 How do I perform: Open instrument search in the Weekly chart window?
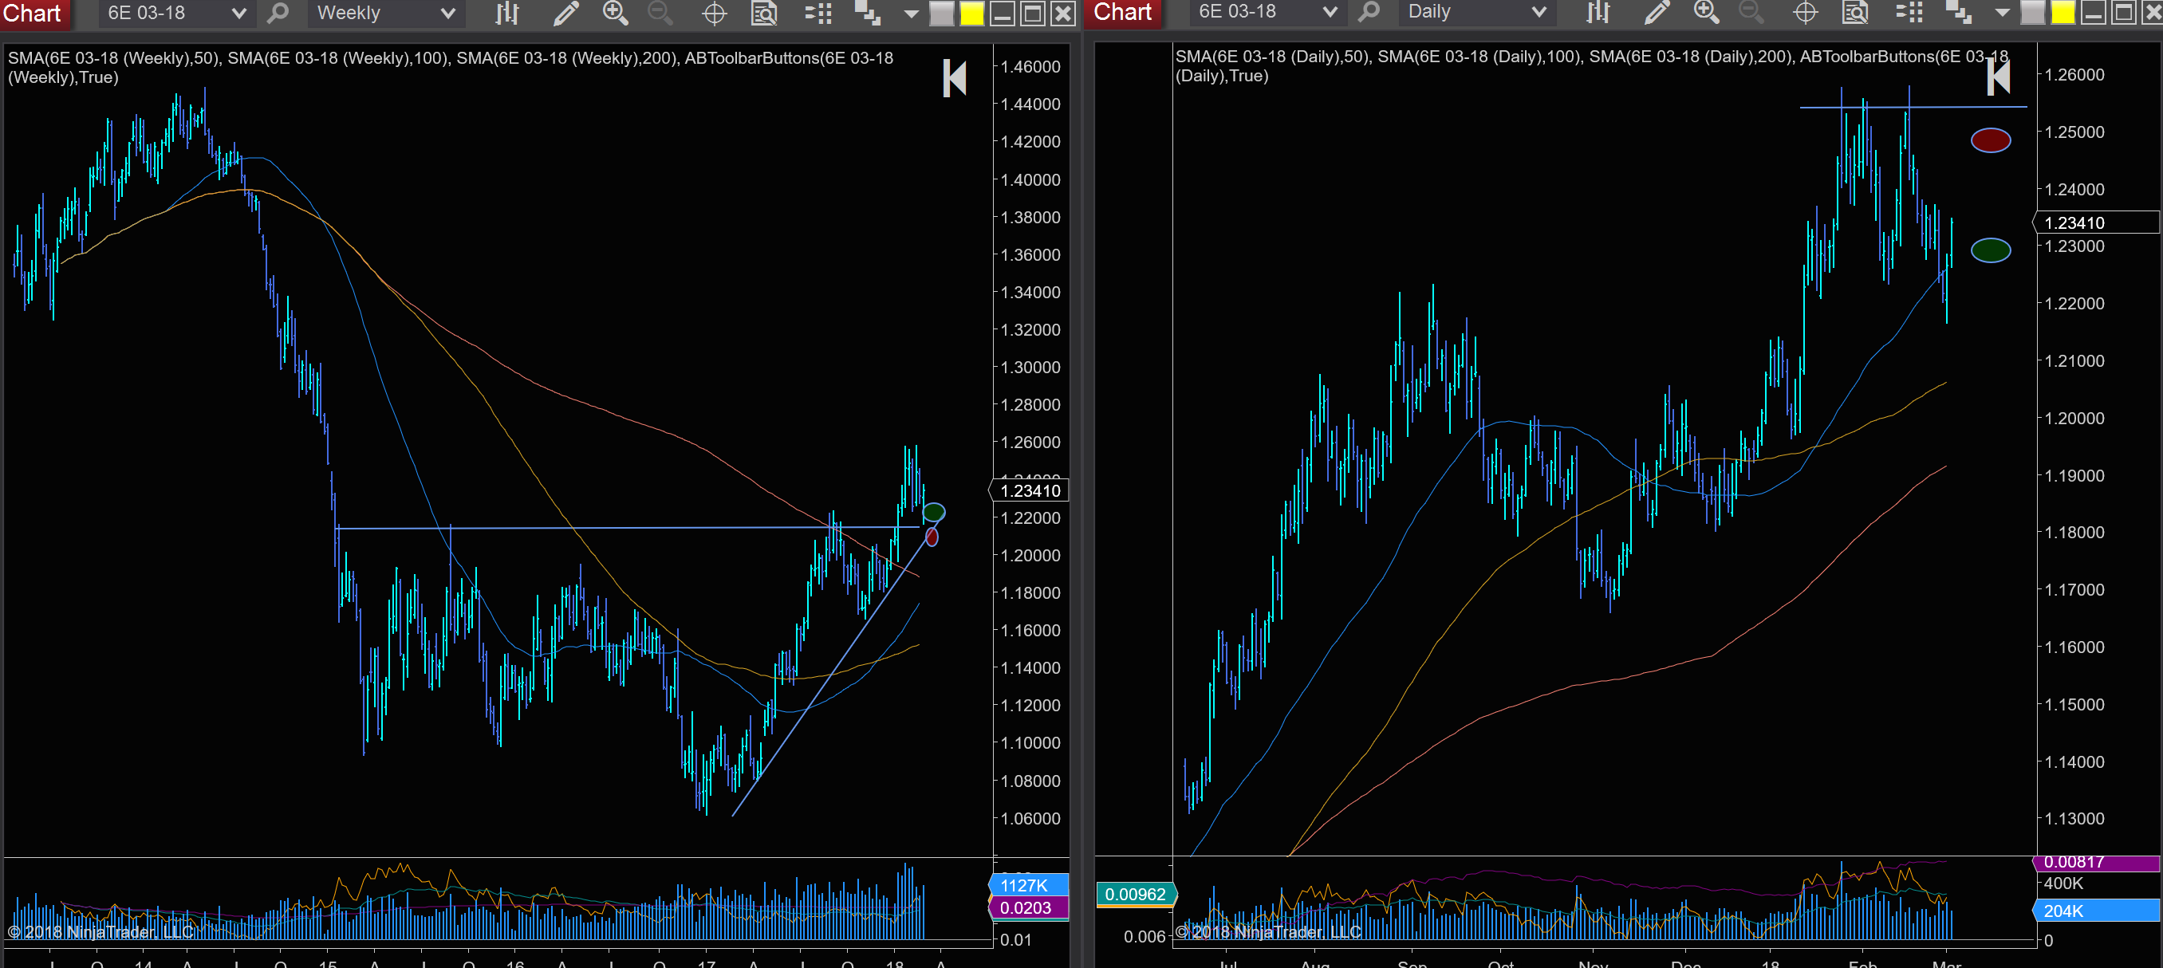277,14
